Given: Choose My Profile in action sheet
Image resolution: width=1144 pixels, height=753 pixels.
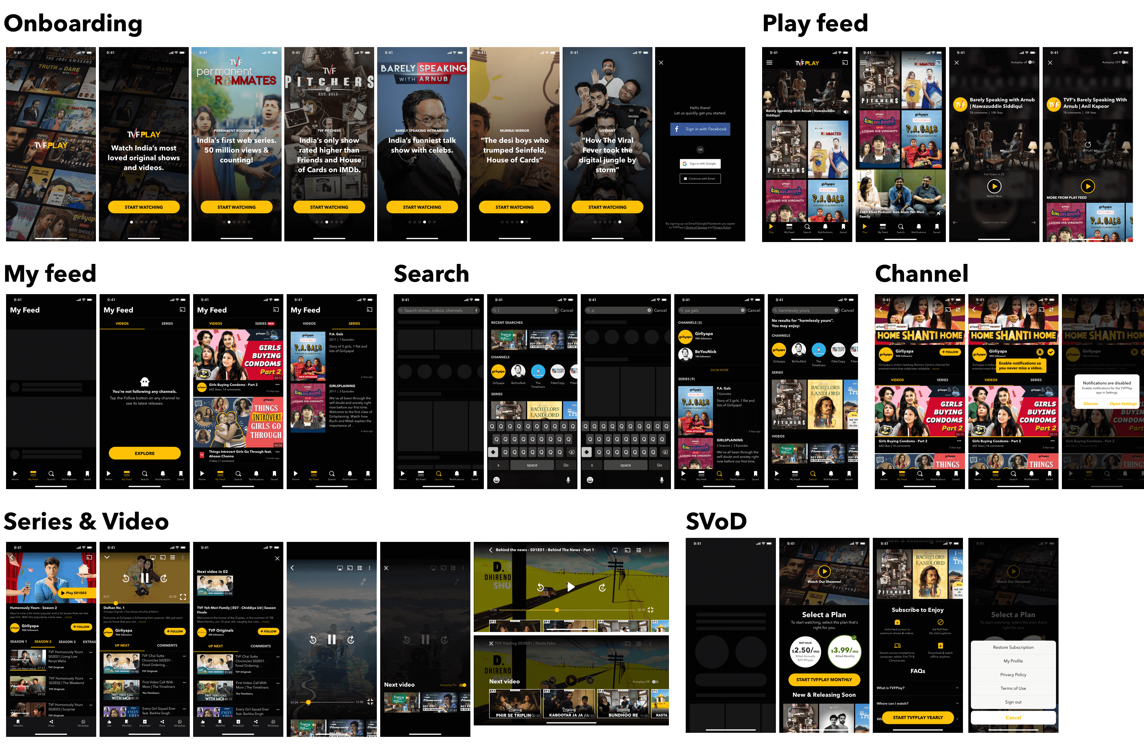Looking at the screenshot, I should tap(1013, 661).
